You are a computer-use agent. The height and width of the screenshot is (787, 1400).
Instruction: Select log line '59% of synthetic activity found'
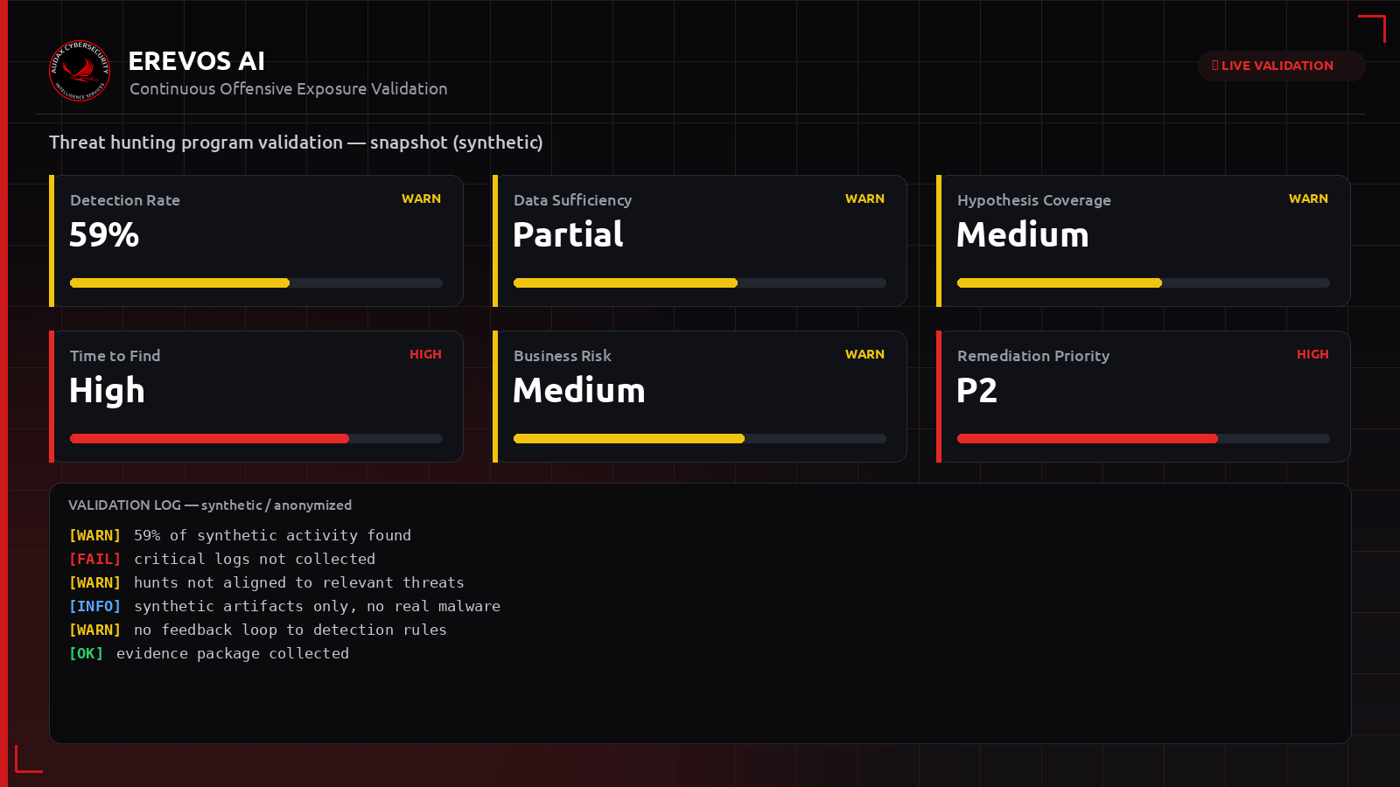coord(240,535)
